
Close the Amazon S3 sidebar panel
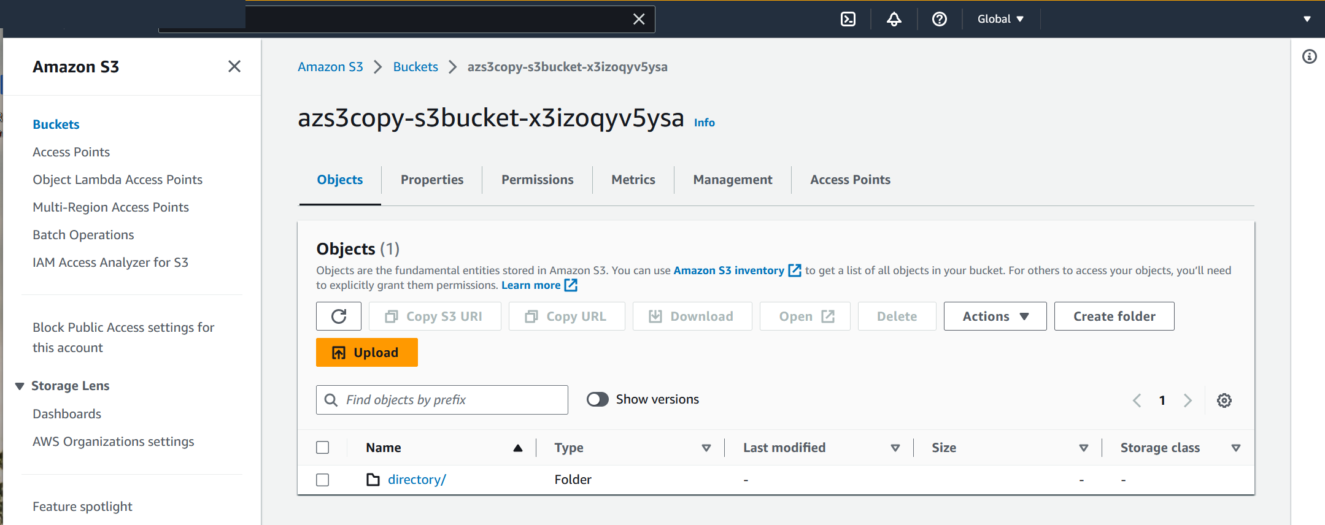point(234,66)
